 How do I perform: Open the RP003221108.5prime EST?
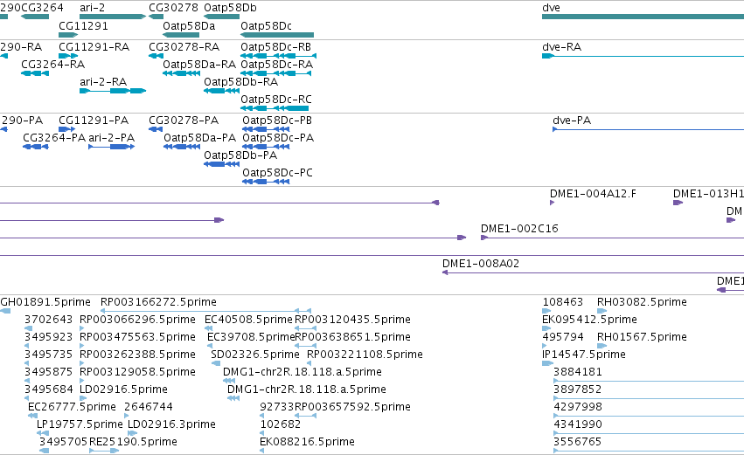tap(365, 355)
